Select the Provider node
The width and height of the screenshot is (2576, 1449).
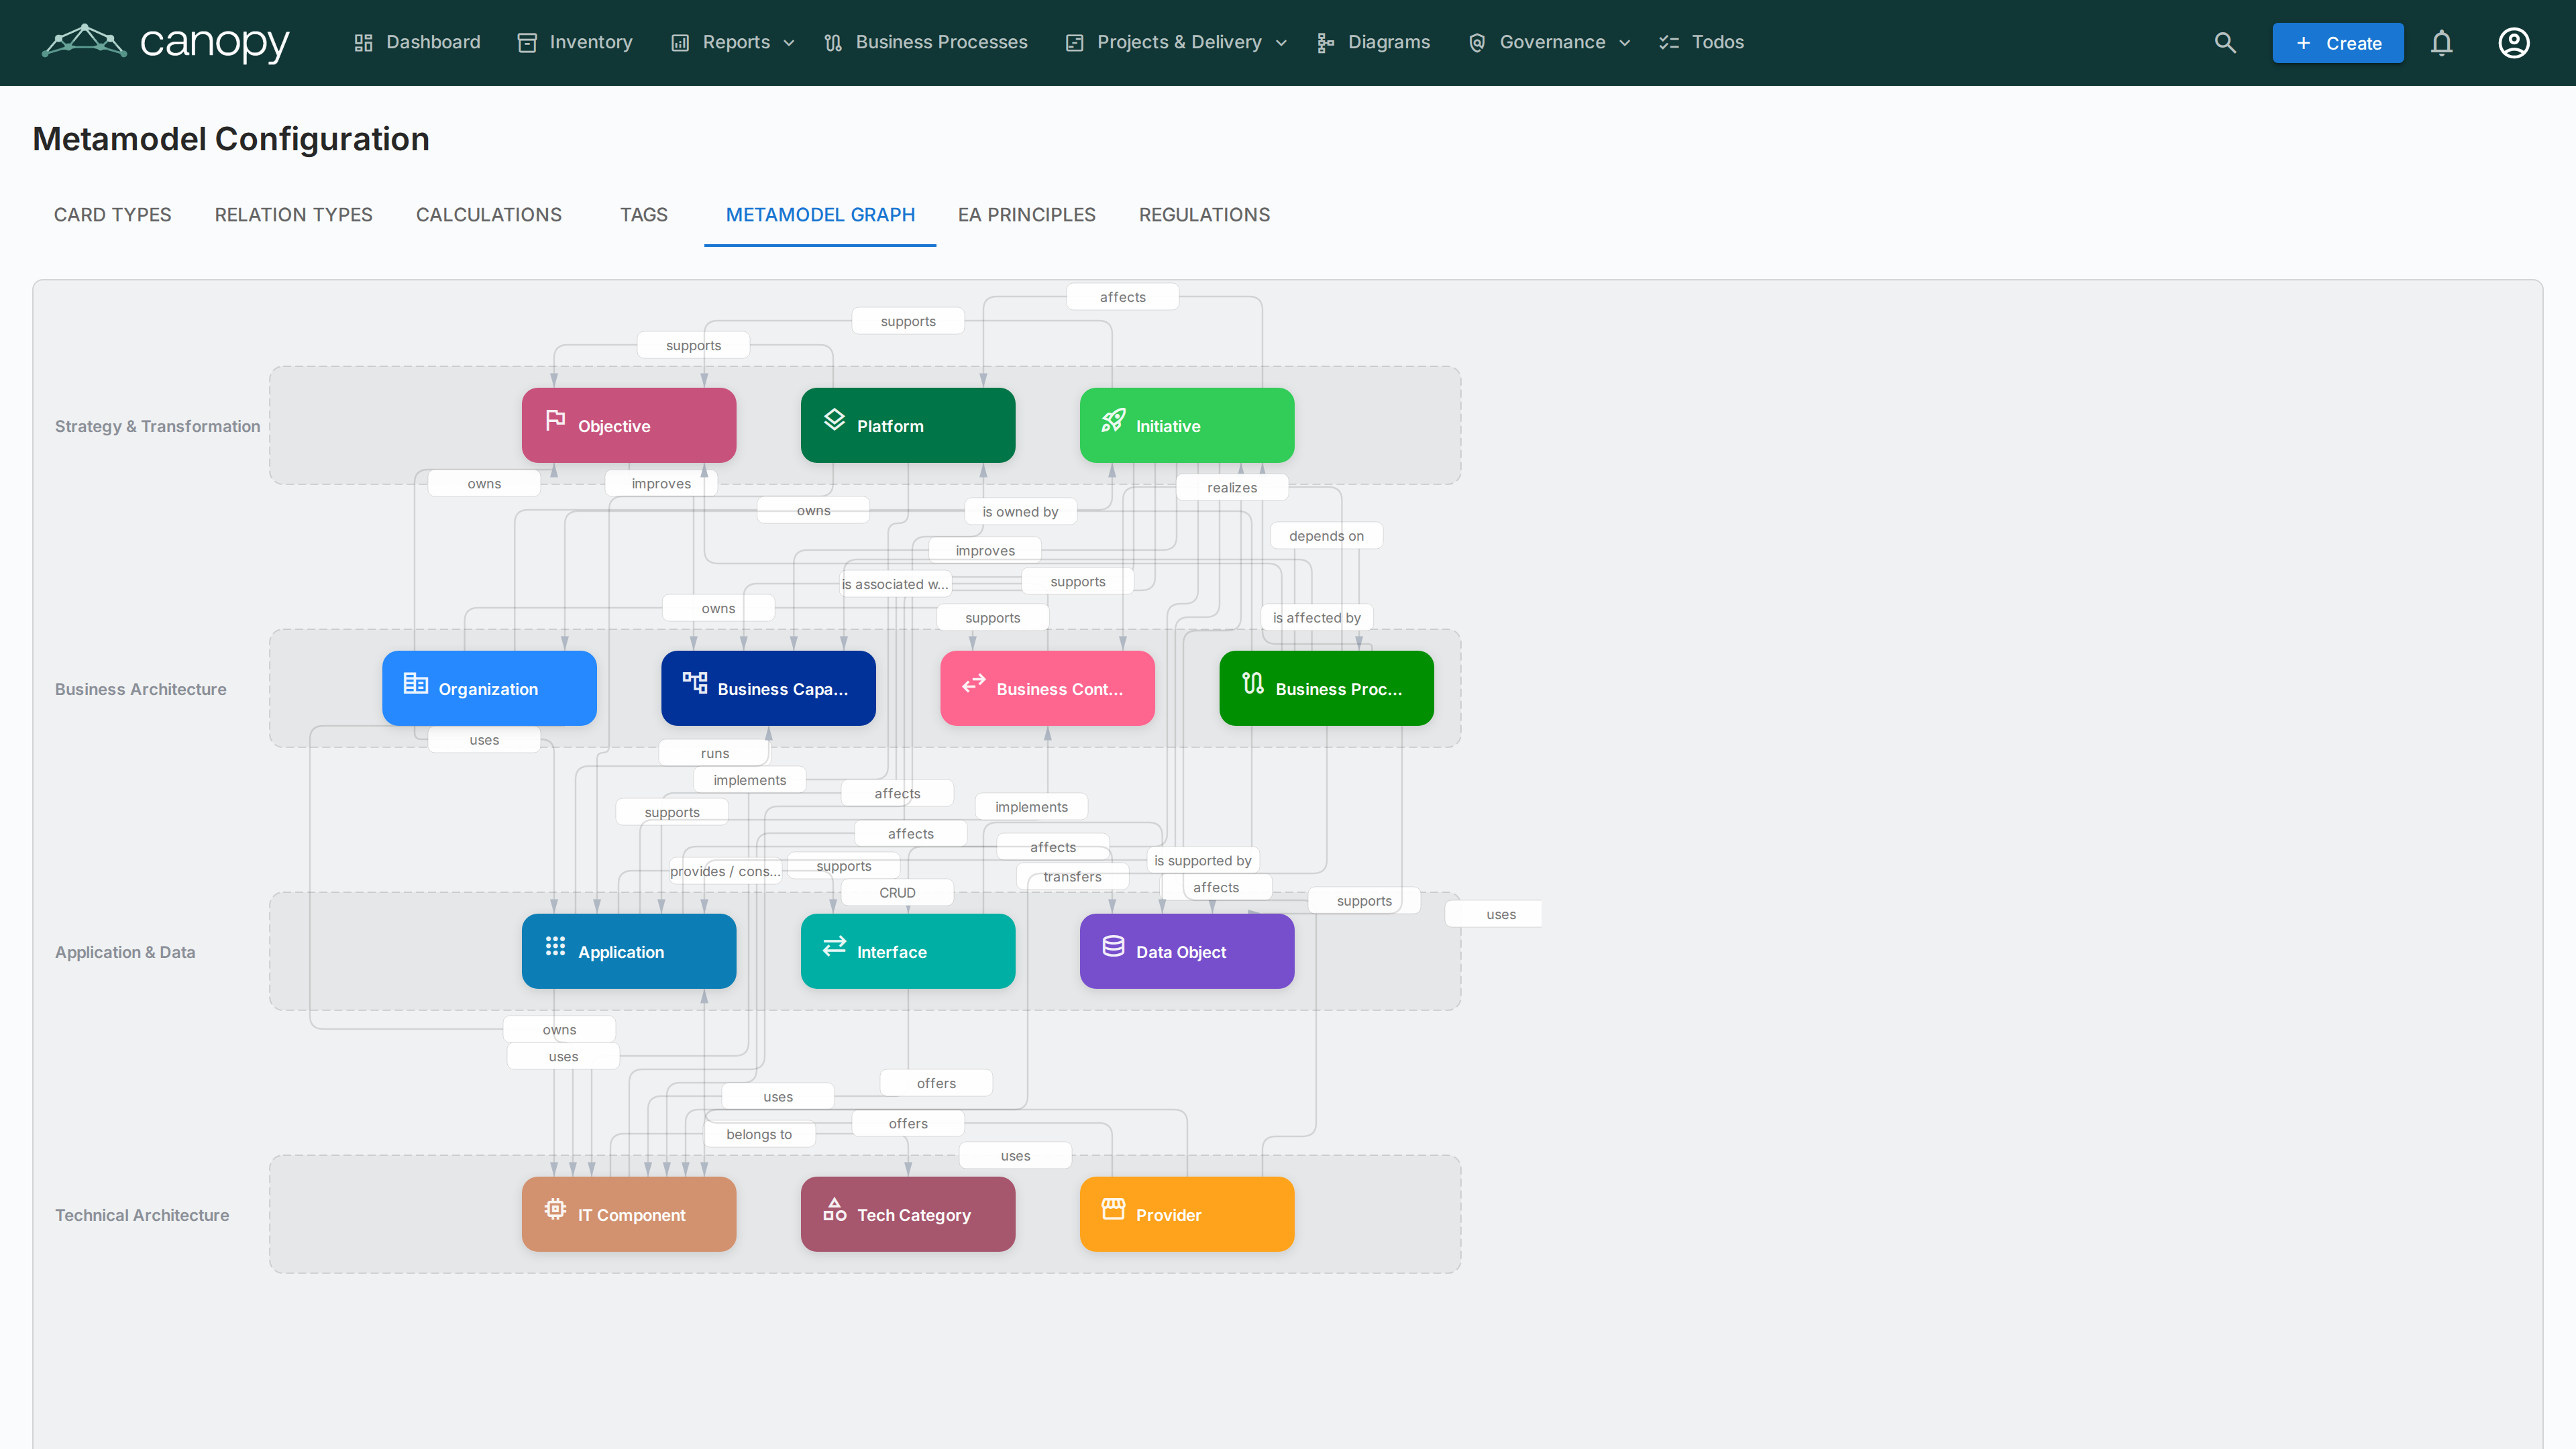(x=1187, y=1215)
